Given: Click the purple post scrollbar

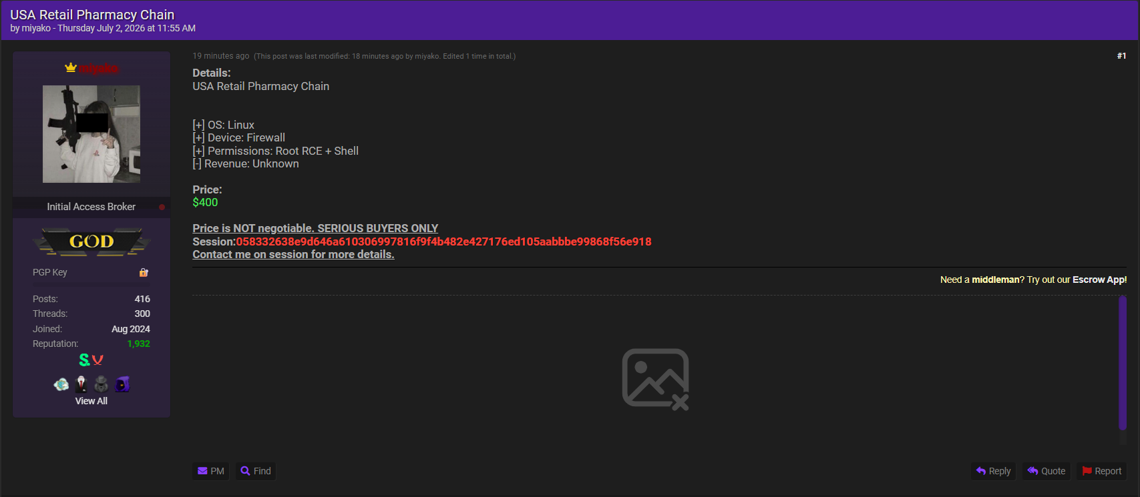Looking at the screenshot, I should coord(1123,363).
